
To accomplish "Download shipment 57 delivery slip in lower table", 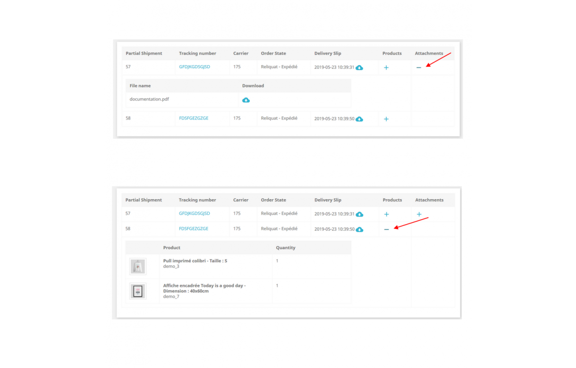I will click(359, 214).
